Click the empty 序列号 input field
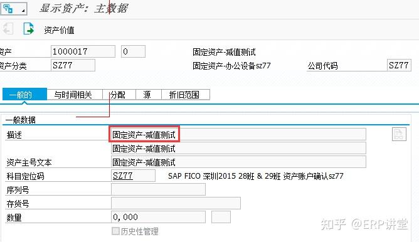419x242 pixels. click(x=158, y=189)
